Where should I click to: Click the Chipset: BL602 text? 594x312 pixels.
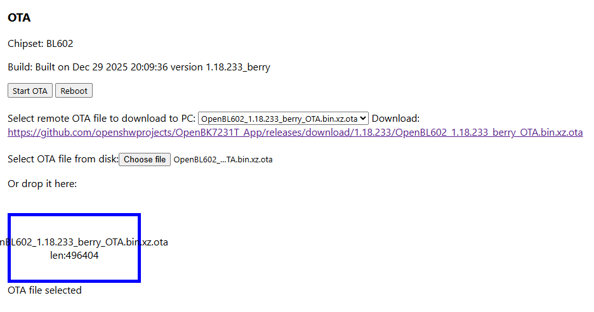[41, 44]
